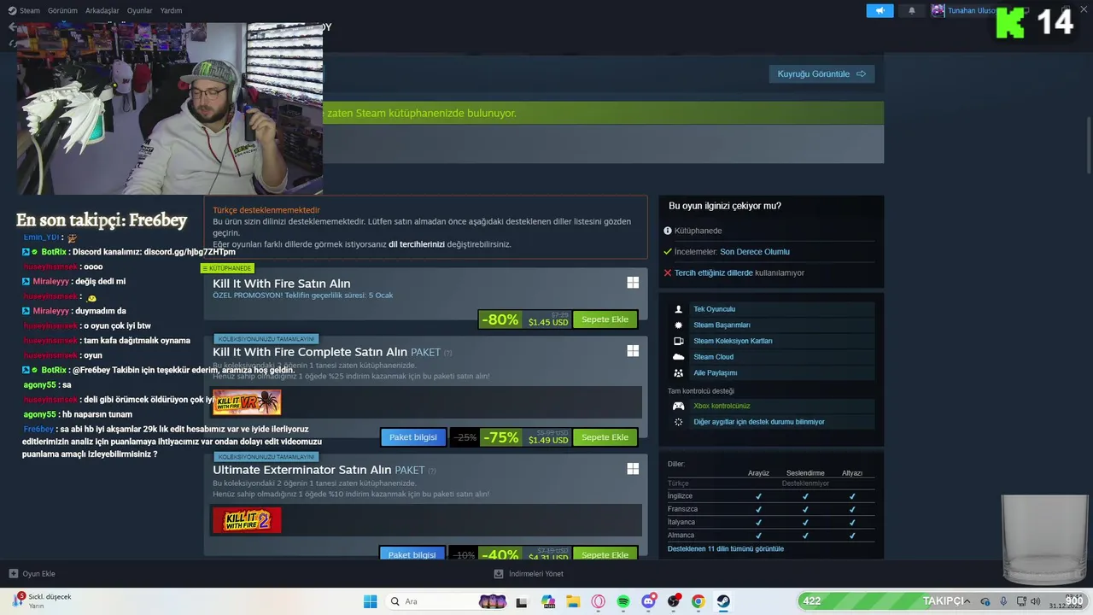
Task: Click the weather widget Sıckl. düşecek
Action: 42,601
